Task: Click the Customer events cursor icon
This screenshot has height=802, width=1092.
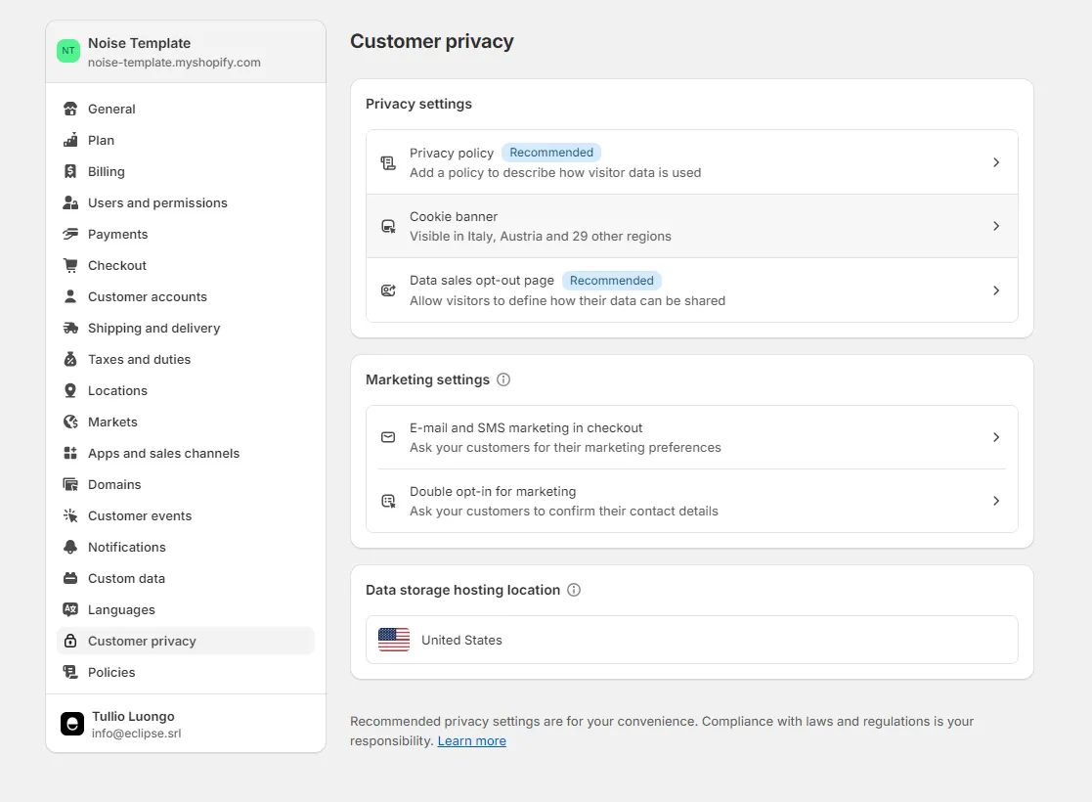Action: pyautogui.click(x=70, y=515)
